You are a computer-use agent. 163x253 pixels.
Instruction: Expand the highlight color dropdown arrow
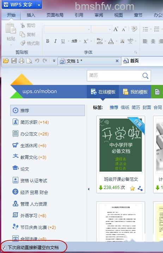pos(105,41)
